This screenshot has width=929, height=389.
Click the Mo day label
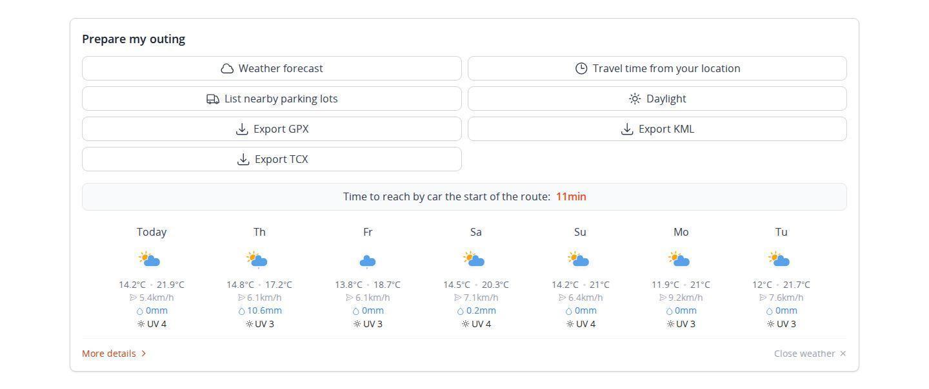tap(681, 232)
